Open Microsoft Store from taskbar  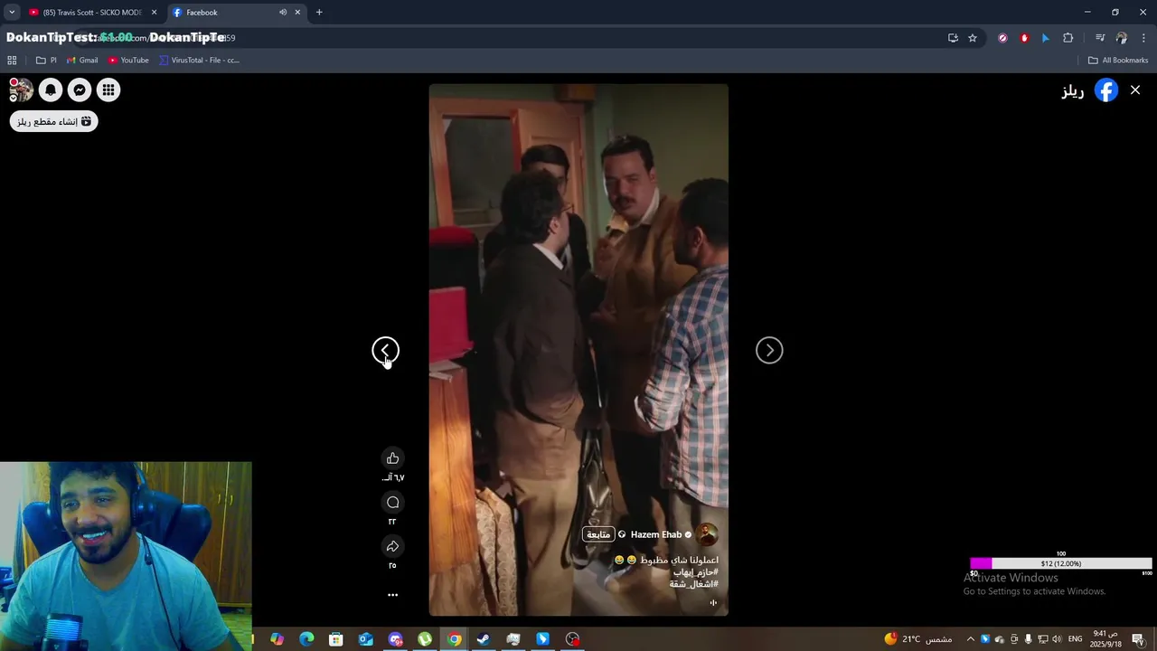tap(336, 639)
